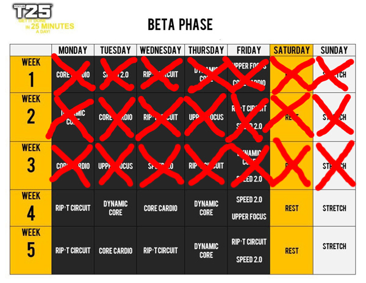Click Week 5 Monday Rip't Circuit cell

click(73, 251)
